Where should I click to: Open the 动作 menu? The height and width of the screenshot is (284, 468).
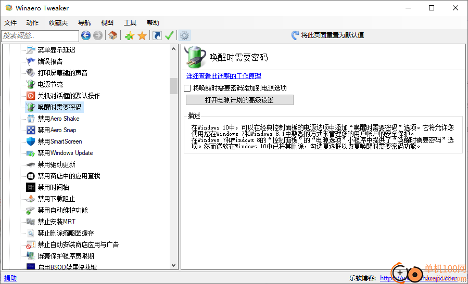tap(32, 23)
